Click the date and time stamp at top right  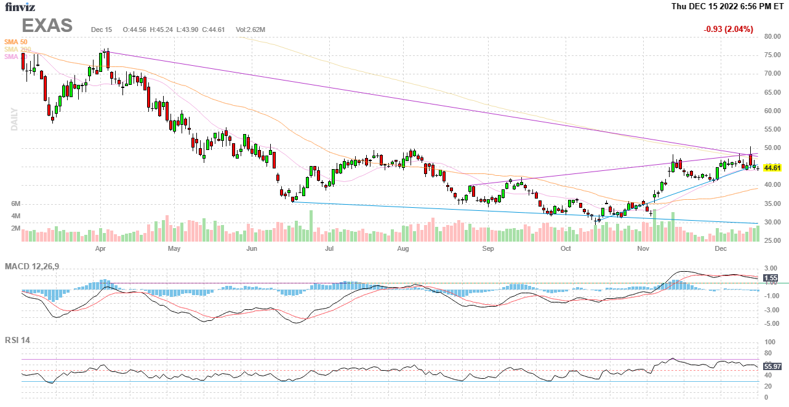tap(727, 7)
